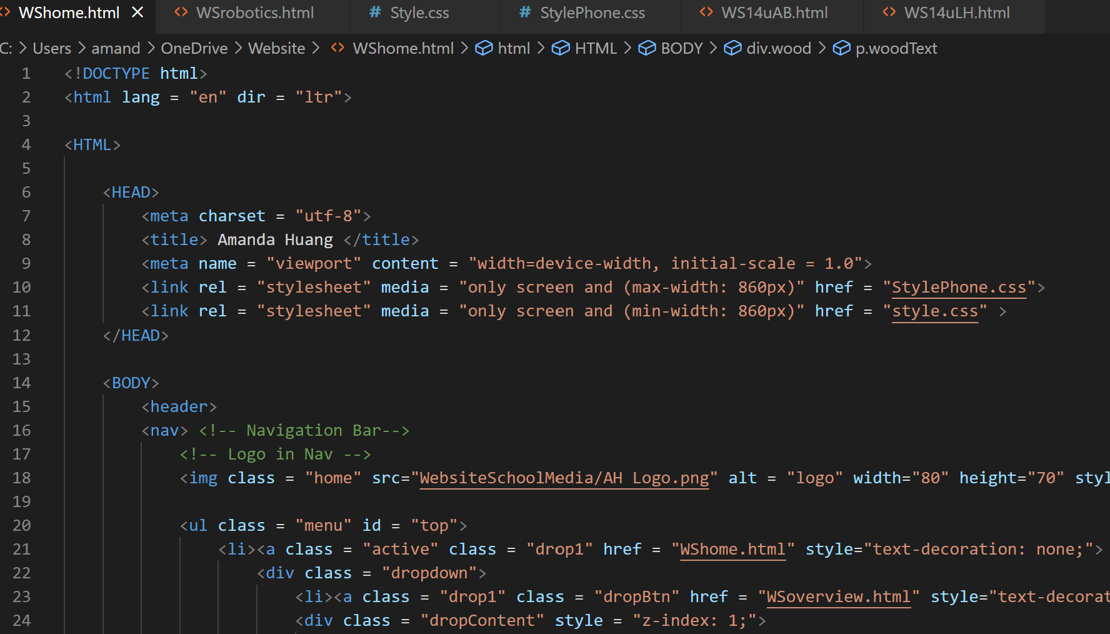Screen dimensions: 1110x634
Task: Click the CSS hash icon on Style.css tab
Action: (375, 13)
